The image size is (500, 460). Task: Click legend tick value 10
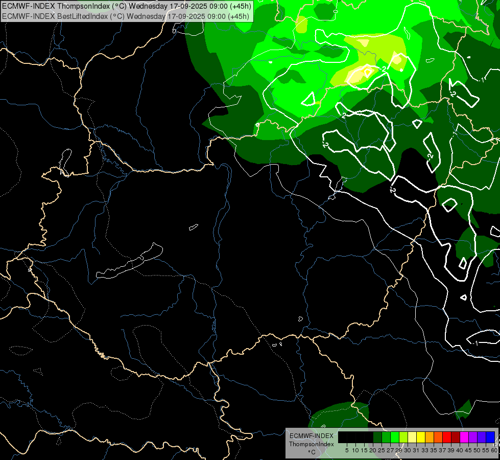coord(355,450)
